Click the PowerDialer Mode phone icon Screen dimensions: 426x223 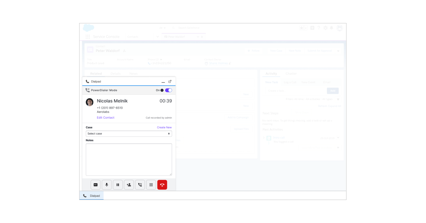pos(88,90)
